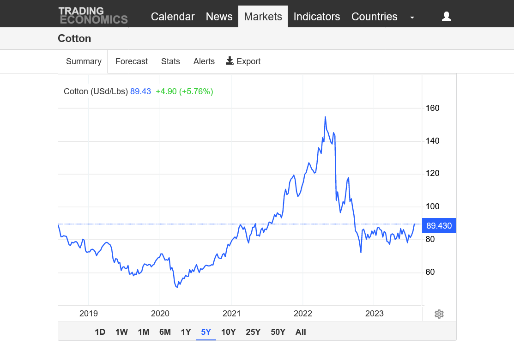Image resolution: width=514 pixels, height=351 pixels.
Task: Click the Export download icon
Action: (x=230, y=61)
